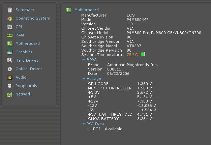Open Optical Drives section
The width and height of the screenshot is (211, 145).
pyautogui.click(x=29, y=69)
